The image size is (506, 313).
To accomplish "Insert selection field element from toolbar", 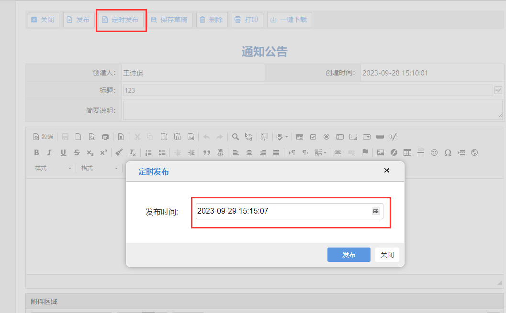I will pyautogui.click(x=367, y=137).
